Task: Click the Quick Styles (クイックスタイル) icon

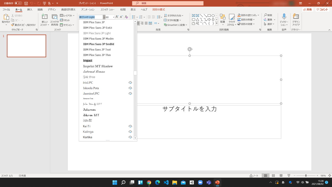Action: (232, 17)
